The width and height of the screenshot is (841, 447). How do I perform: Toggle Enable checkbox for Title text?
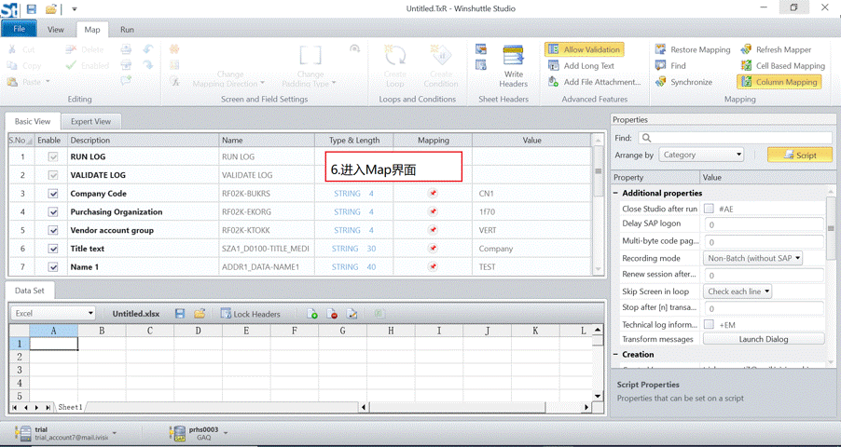coord(52,248)
